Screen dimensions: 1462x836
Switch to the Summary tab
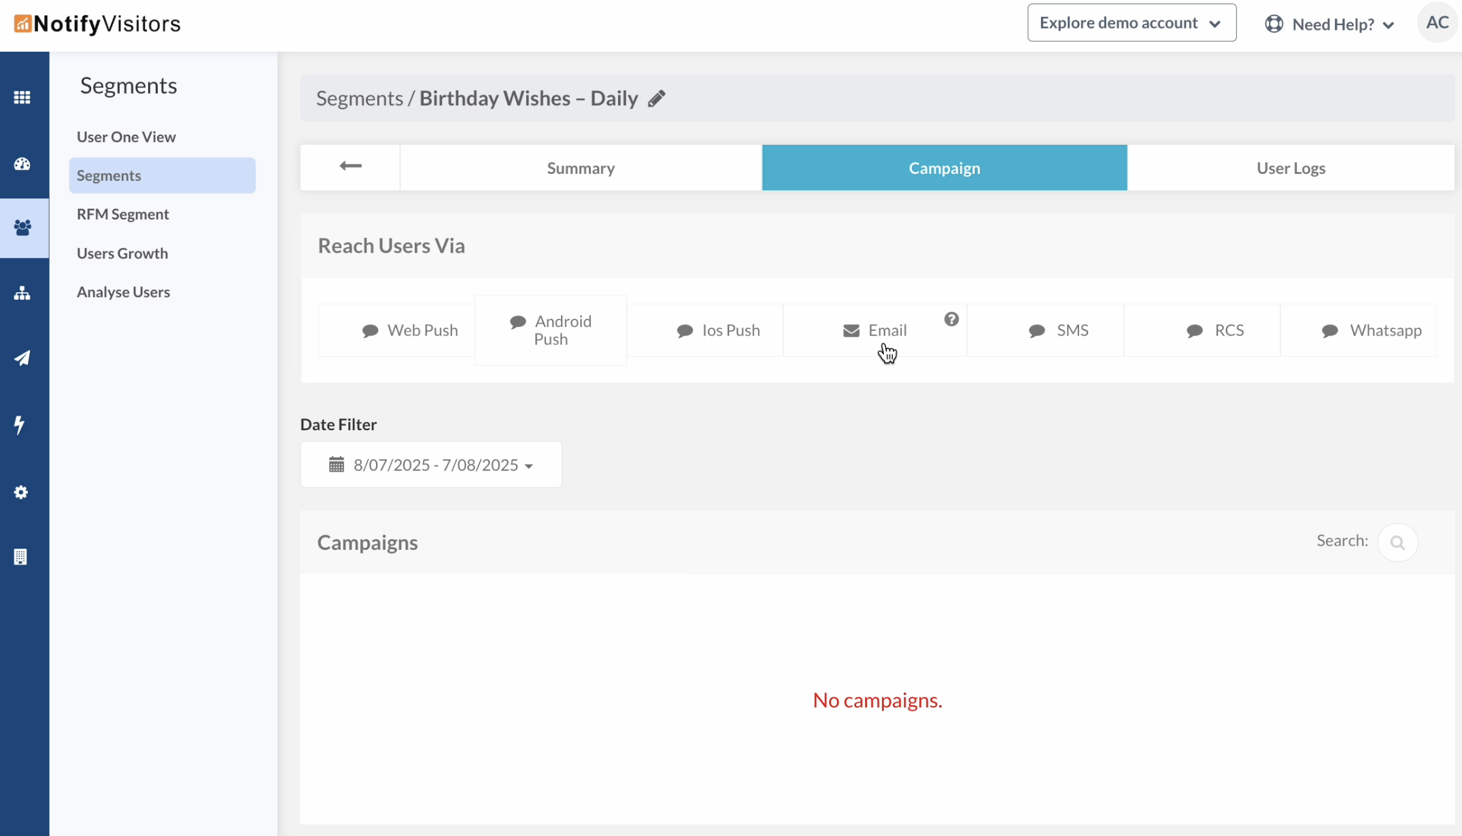581,168
